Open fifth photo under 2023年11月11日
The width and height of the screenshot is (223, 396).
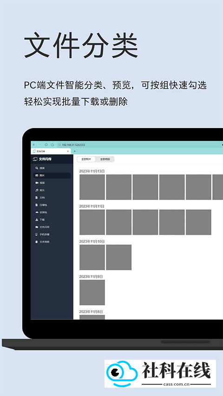198,222
